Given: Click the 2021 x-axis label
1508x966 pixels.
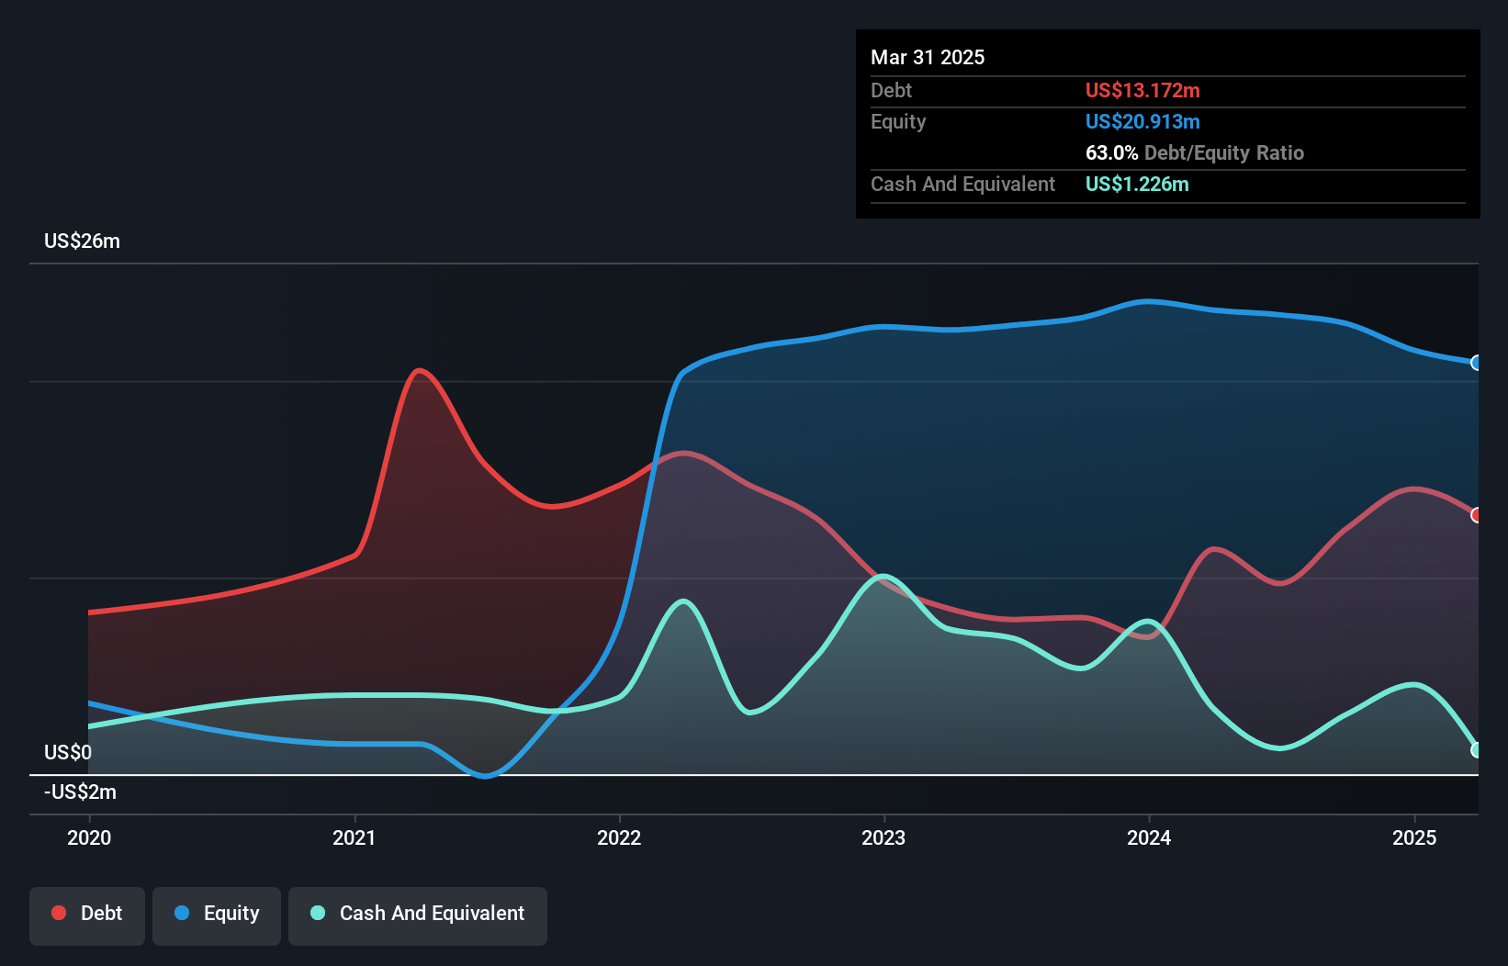Looking at the screenshot, I should point(354,837).
